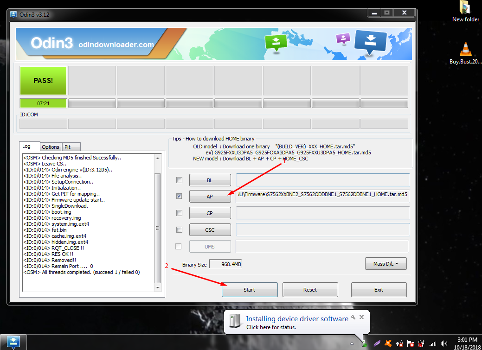Click the BL file button

point(210,180)
